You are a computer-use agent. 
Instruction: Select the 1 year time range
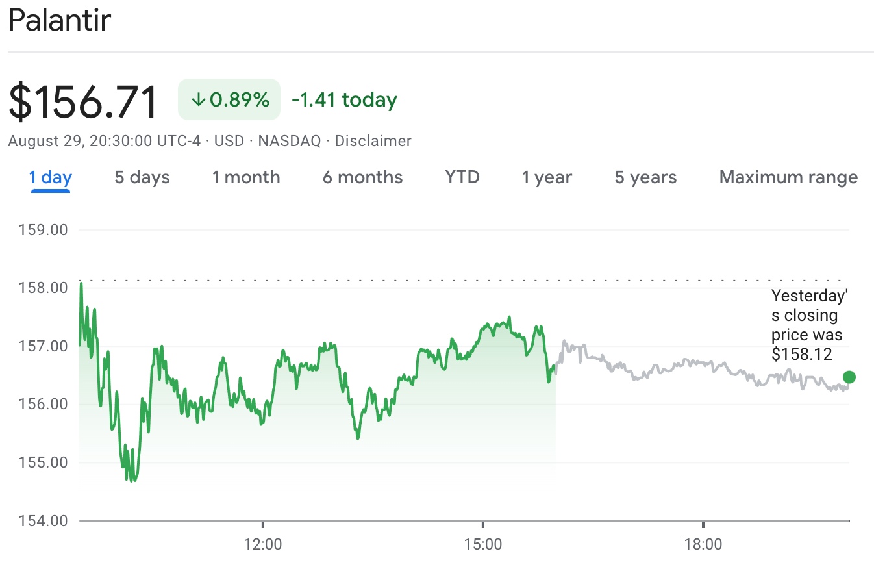[546, 177]
